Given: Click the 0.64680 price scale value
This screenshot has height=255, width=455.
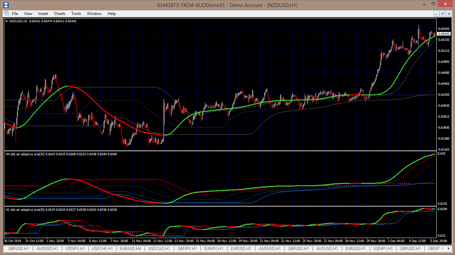Looking at the screenshot, I should 444,73.
